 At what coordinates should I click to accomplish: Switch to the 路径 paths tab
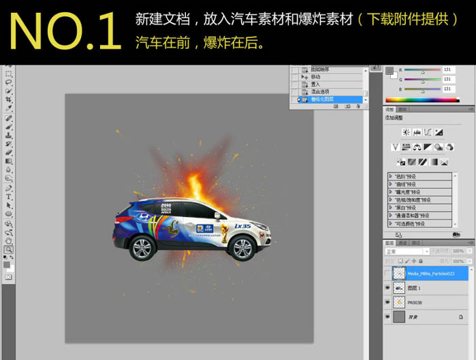click(x=415, y=243)
